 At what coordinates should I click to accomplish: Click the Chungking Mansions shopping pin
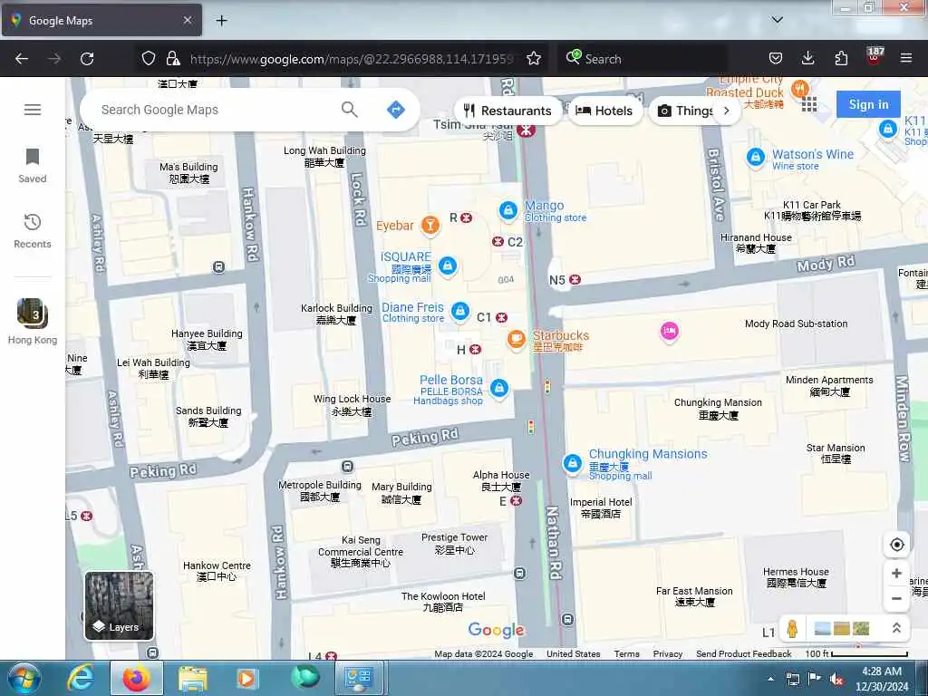[573, 463]
